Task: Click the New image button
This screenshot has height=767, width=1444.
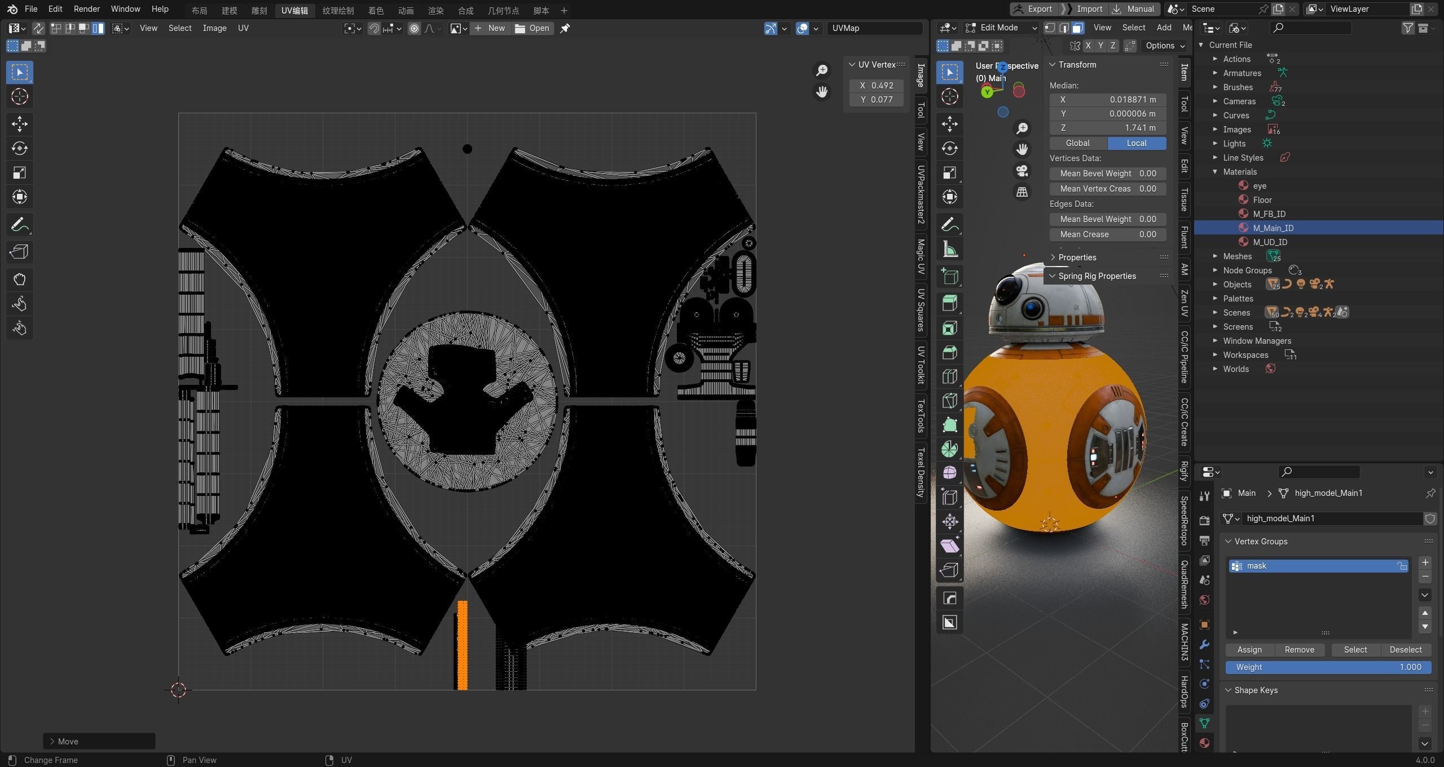Action: point(490,28)
